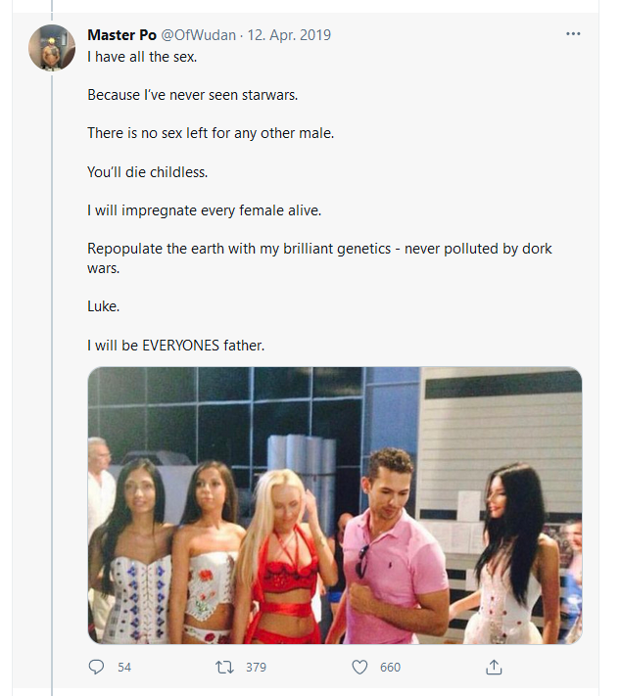Open the attached photo in the tweet
Viewport: 621px width, 696px height.
click(x=334, y=505)
